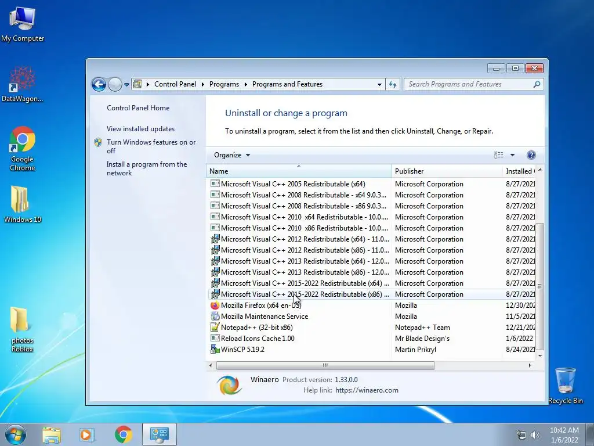Click the Mozilla Maintenance Service icon
594x446 pixels.
pos(215,316)
